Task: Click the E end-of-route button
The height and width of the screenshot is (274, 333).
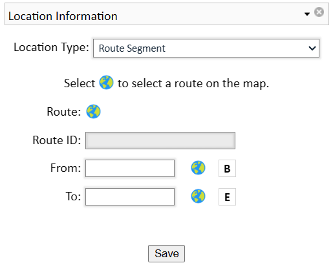Action: point(227,197)
